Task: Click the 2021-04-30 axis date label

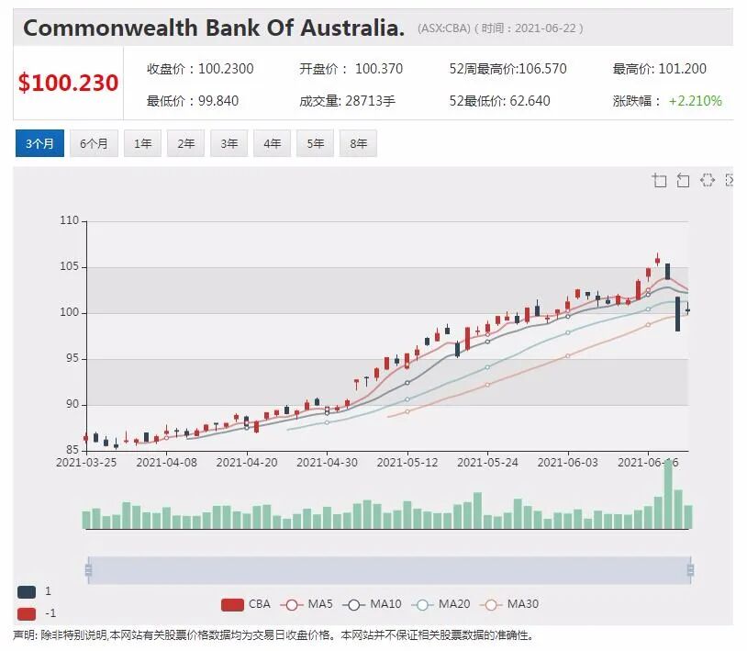Action: coord(327,462)
